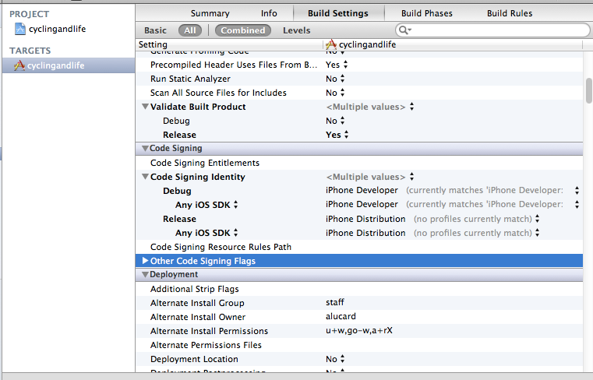Screen dimensions: 593x380
Task: Change Release Any iOS SDK condition popup
Action: [235, 233]
